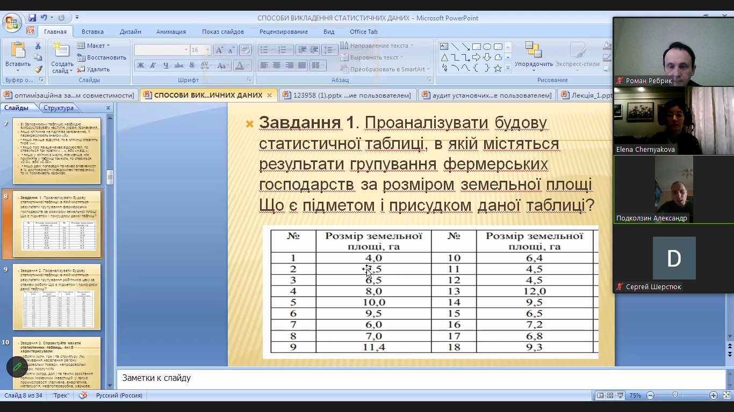Toggle underline (Ч) formatting
This screenshot has width=734, height=412.
[x=165, y=65]
